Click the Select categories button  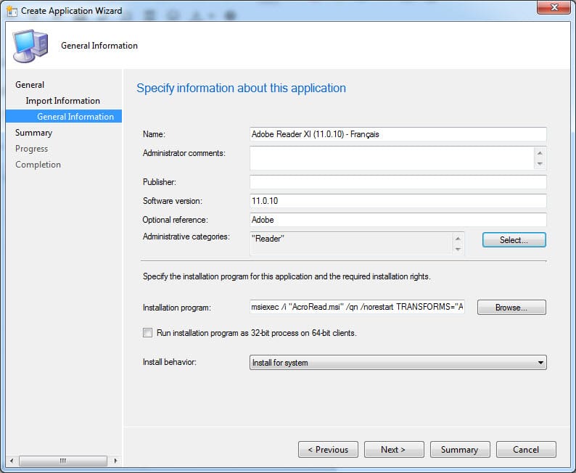pyautogui.click(x=514, y=240)
